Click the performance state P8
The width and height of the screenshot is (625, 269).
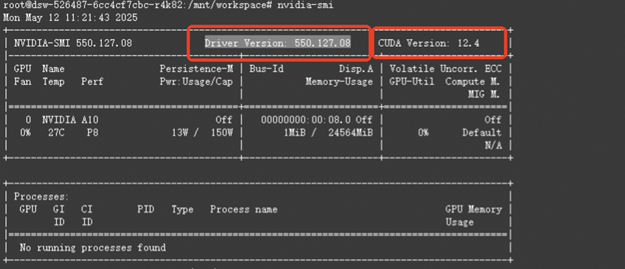point(93,133)
